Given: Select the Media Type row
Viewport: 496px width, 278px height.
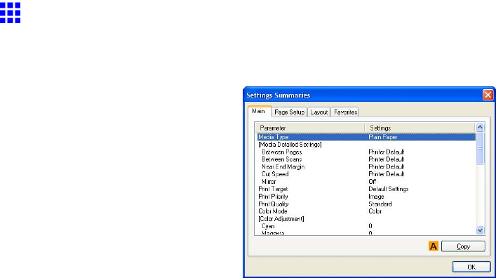Looking at the screenshot, I should pyautogui.click(x=366, y=137).
